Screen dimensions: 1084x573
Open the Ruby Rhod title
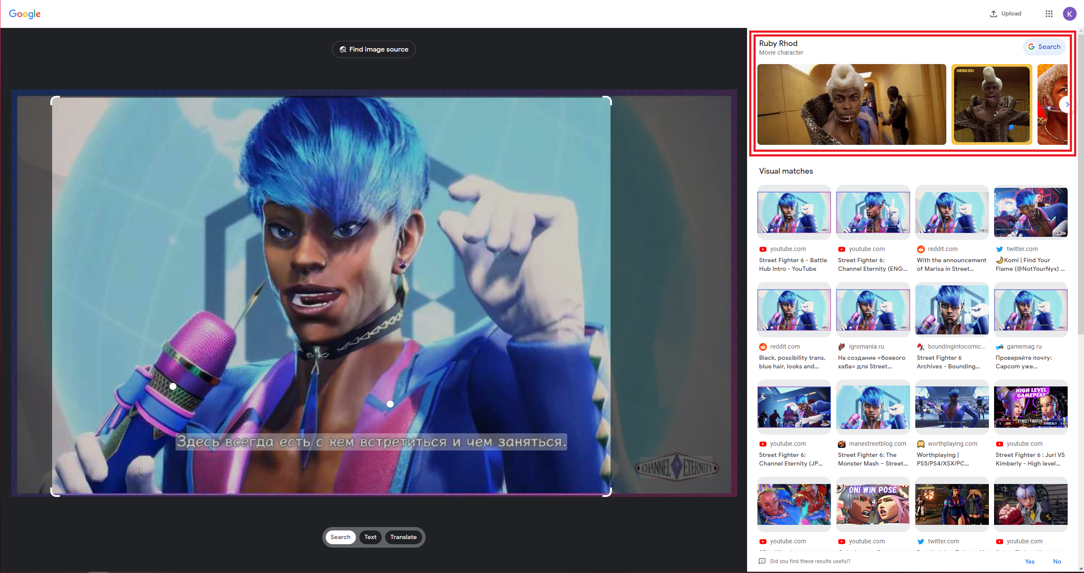tap(778, 43)
